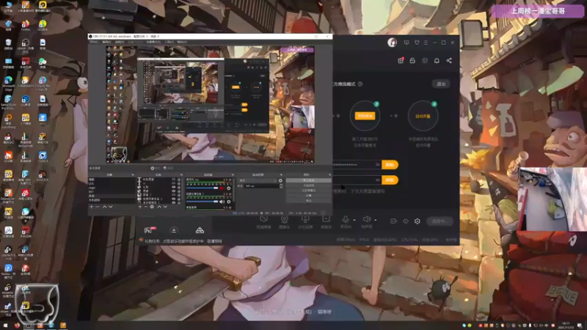Toggle visibility of topmost OBS source
Screen dimensions: 587x330
[x=173, y=180]
